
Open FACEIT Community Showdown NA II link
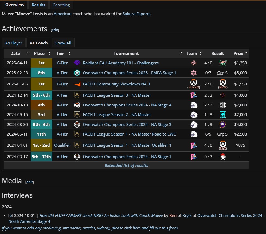coord(116,84)
